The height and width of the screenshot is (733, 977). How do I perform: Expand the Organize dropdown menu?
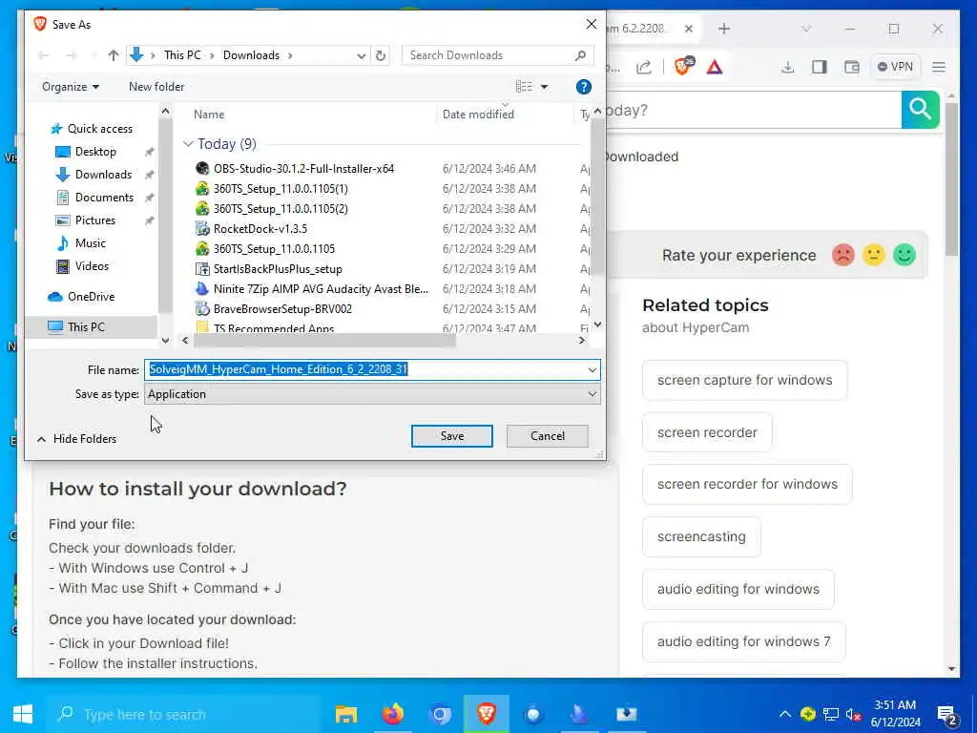click(71, 87)
